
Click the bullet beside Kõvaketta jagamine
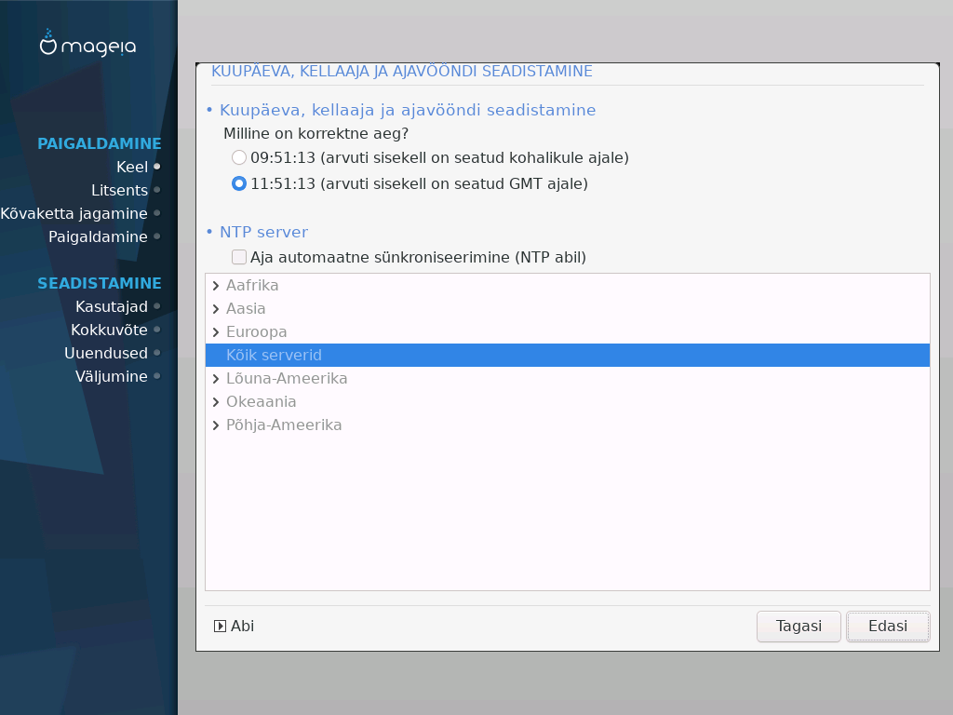click(156, 213)
